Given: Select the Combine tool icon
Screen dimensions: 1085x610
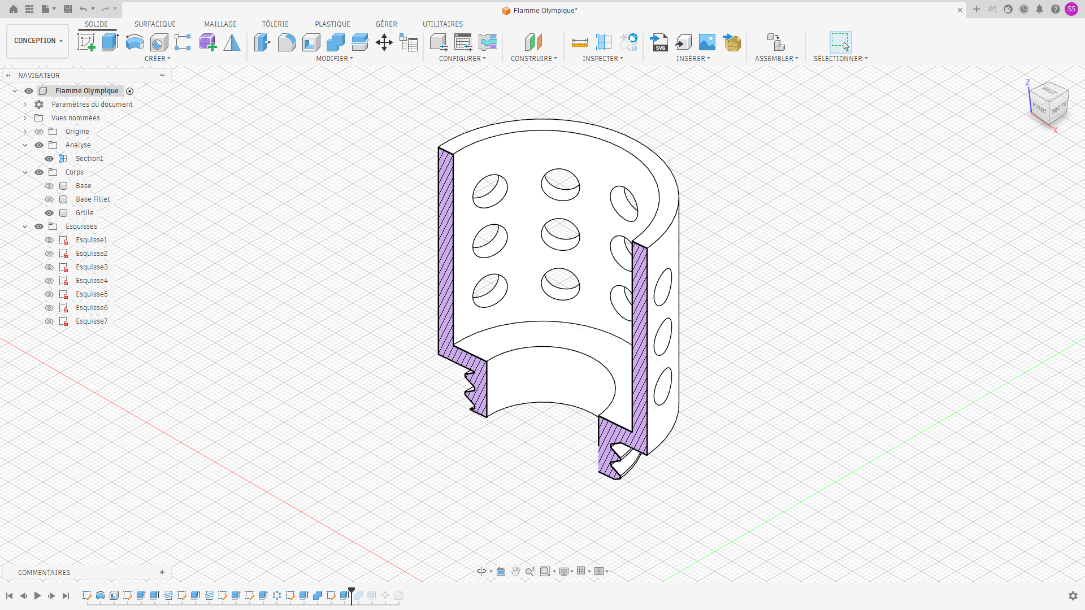Looking at the screenshot, I should click(335, 42).
